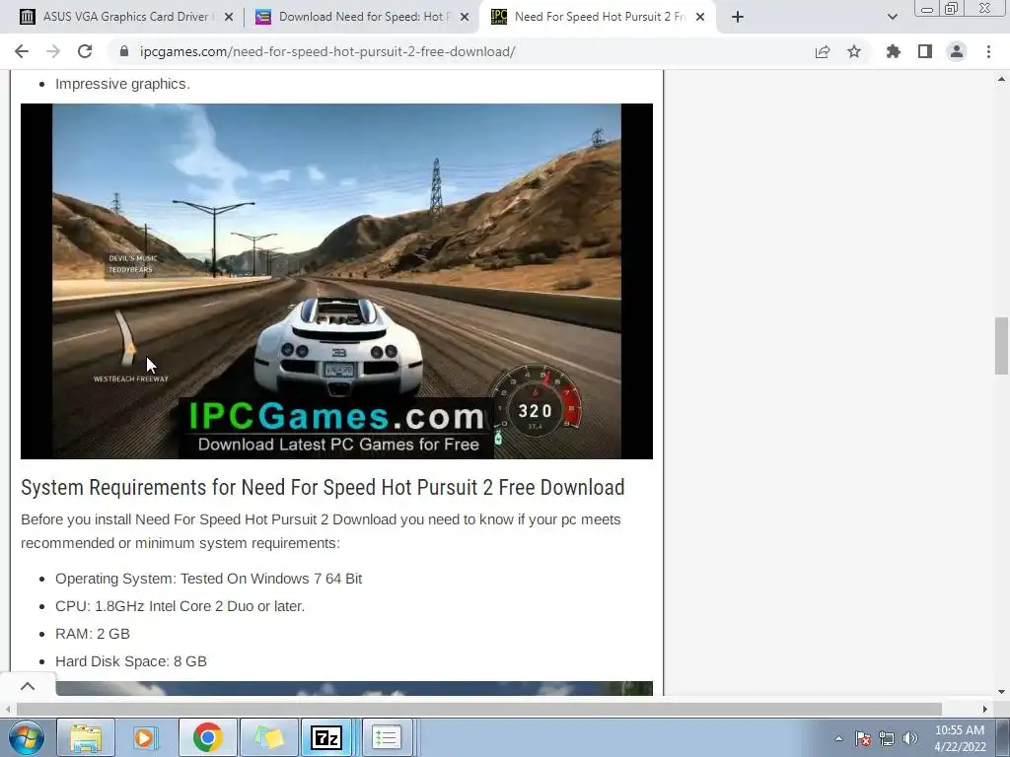Open the sticky notes taskbar icon
The height and width of the screenshot is (757, 1010).
[268, 737]
